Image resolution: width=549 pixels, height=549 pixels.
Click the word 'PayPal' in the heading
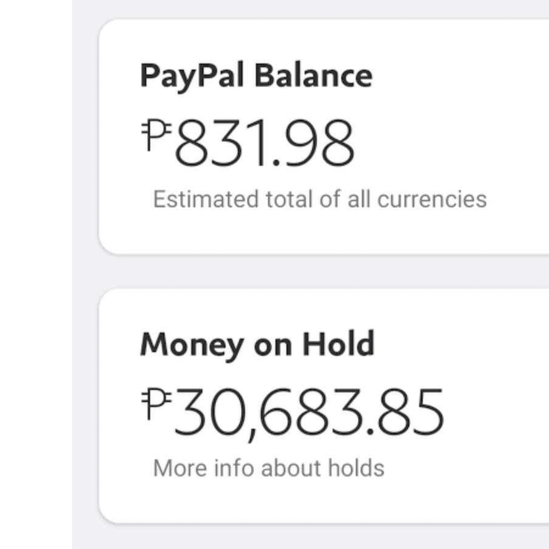coord(192,76)
